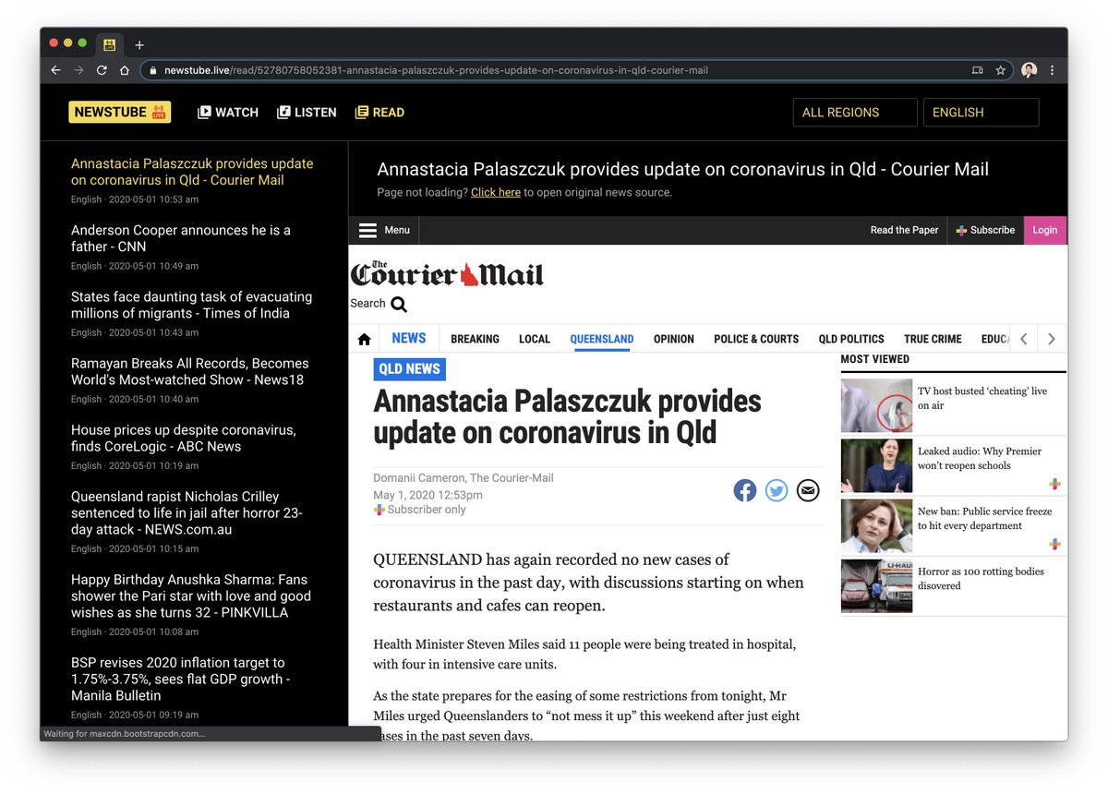Screen dimensions: 1108x794
Task: Click the address bar URL
Action: [436, 70]
